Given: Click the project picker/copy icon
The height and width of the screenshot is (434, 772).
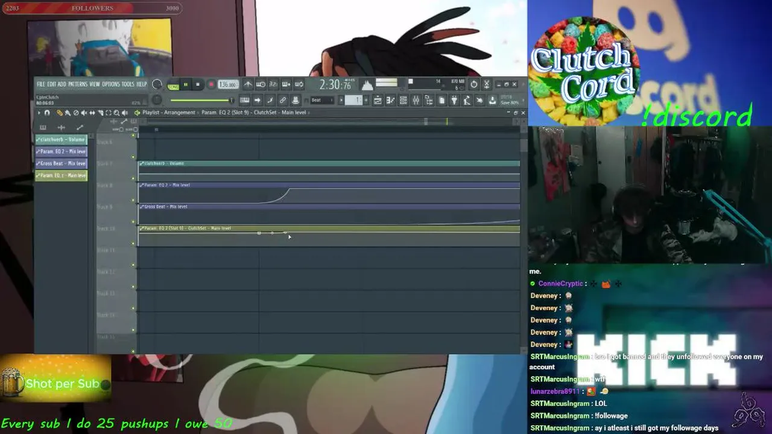Looking at the screenshot, I should [x=441, y=100].
